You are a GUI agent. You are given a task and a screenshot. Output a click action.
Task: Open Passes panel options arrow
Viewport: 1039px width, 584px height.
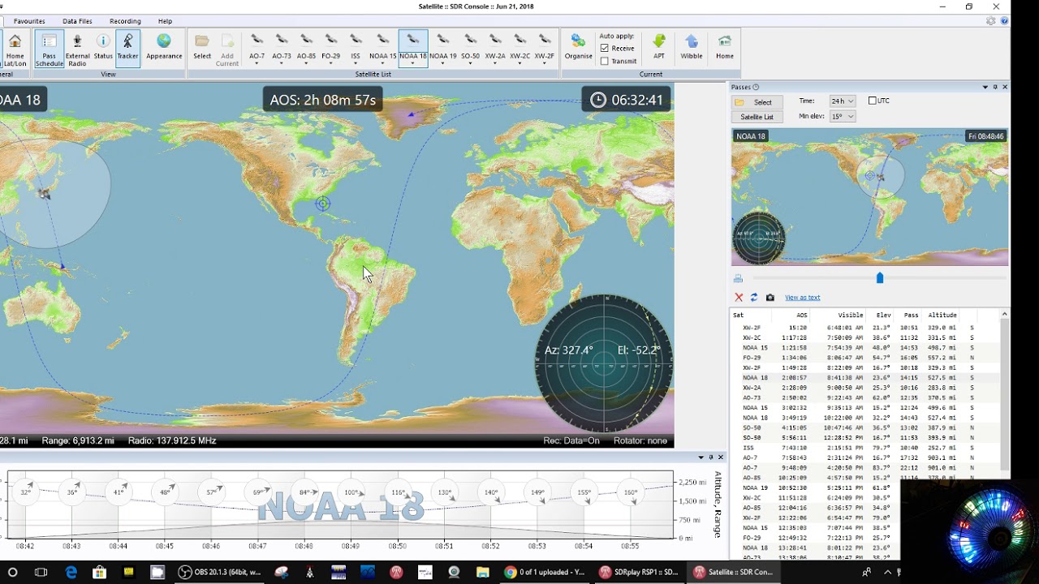coord(985,87)
